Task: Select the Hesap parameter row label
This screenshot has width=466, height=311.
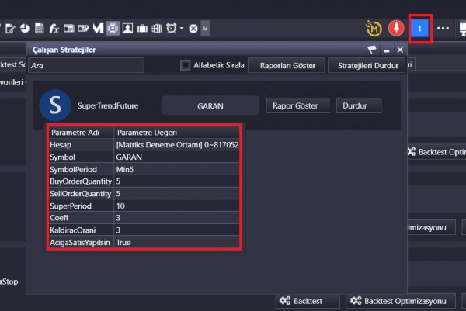Action: 61,145
